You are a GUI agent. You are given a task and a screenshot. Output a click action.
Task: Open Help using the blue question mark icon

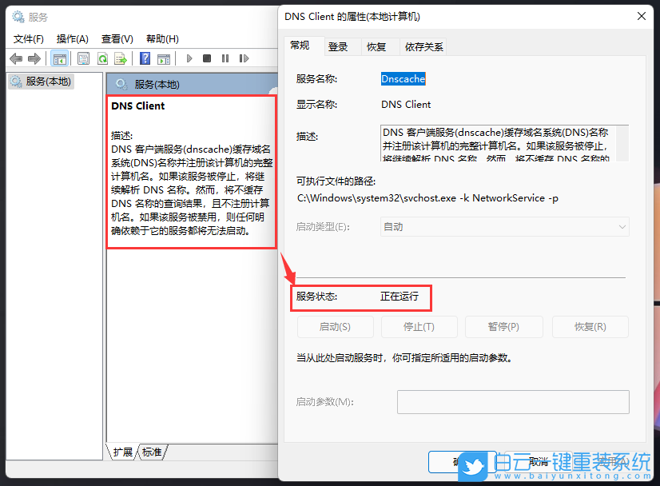[144, 58]
